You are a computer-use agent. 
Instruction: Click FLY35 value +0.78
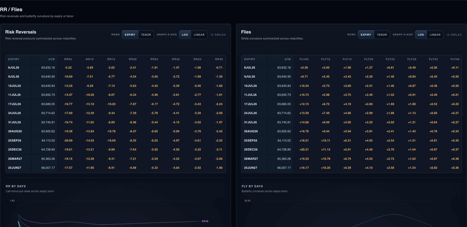tap(433, 131)
